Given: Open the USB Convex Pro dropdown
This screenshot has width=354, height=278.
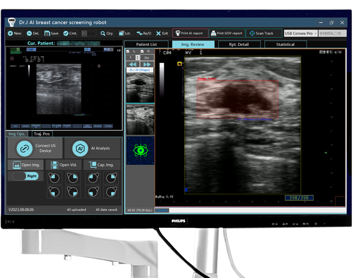Looking at the screenshot, I should [301, 33].
